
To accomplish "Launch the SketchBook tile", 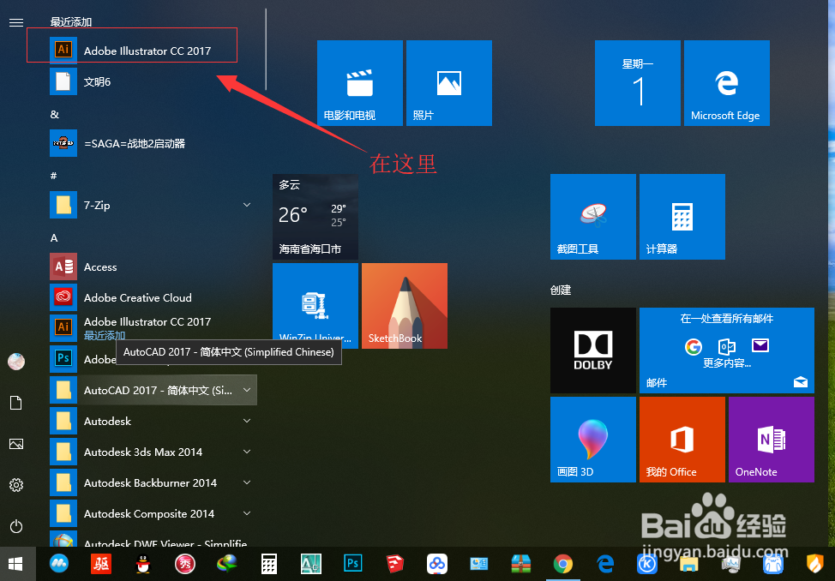I will (x=405, y=306).
